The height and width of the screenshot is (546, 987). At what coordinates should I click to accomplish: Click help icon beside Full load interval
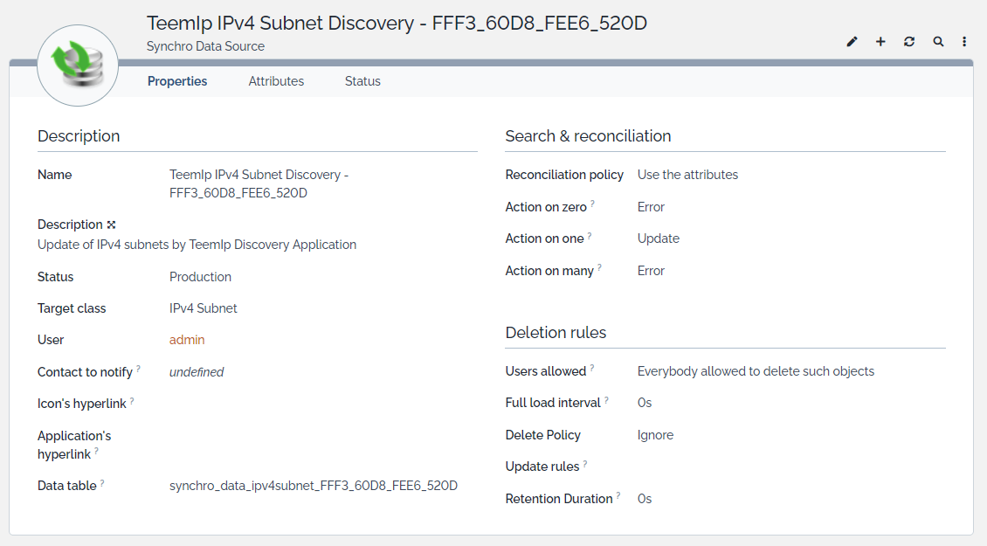(x=606, y=399)
